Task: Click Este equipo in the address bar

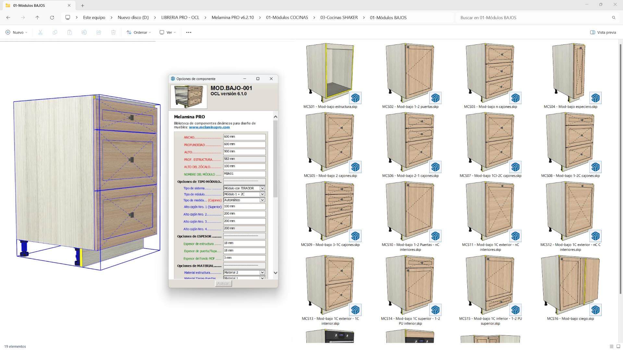Action: 94,17
